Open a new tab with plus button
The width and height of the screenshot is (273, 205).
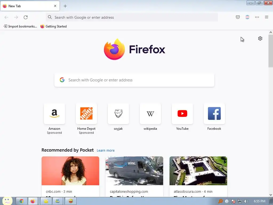pos(65,6)
